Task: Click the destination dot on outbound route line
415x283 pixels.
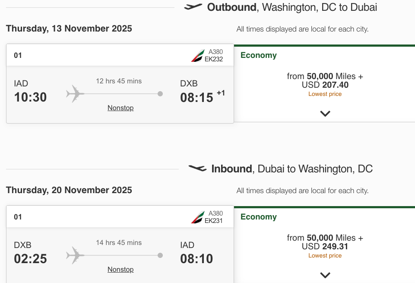Action: point(160,94)
